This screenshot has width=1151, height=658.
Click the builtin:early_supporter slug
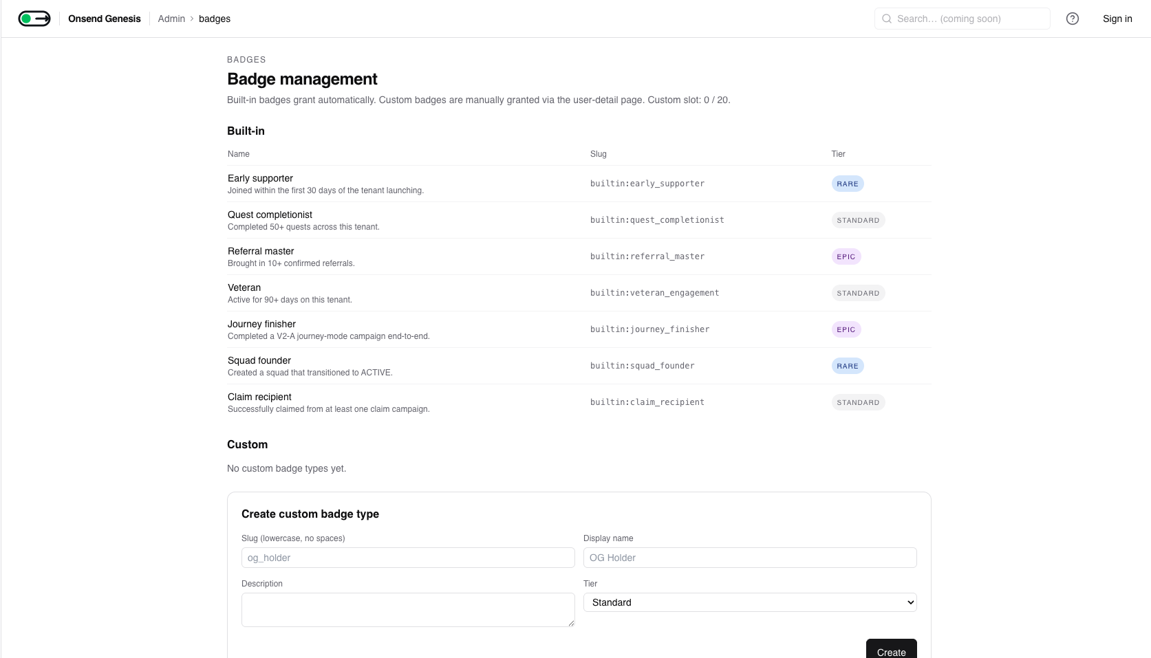tap(647, 184)
